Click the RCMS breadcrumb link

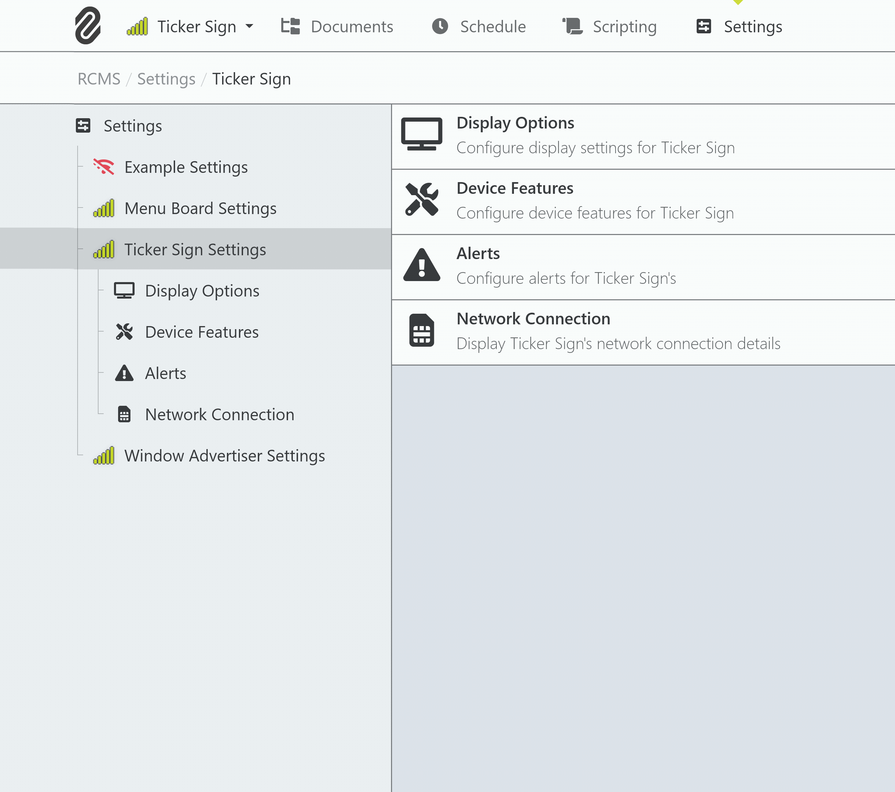tap(99, 79)
